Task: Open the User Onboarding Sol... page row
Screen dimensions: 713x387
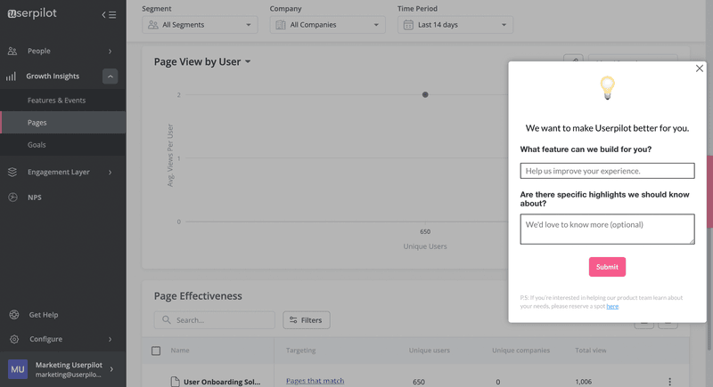Action: 222,382
